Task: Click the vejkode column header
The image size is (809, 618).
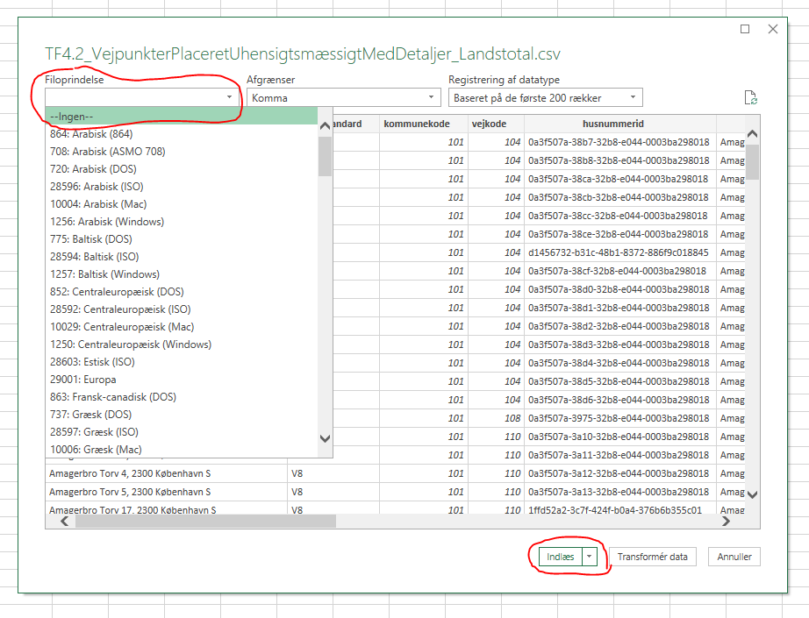Action: 496,124
